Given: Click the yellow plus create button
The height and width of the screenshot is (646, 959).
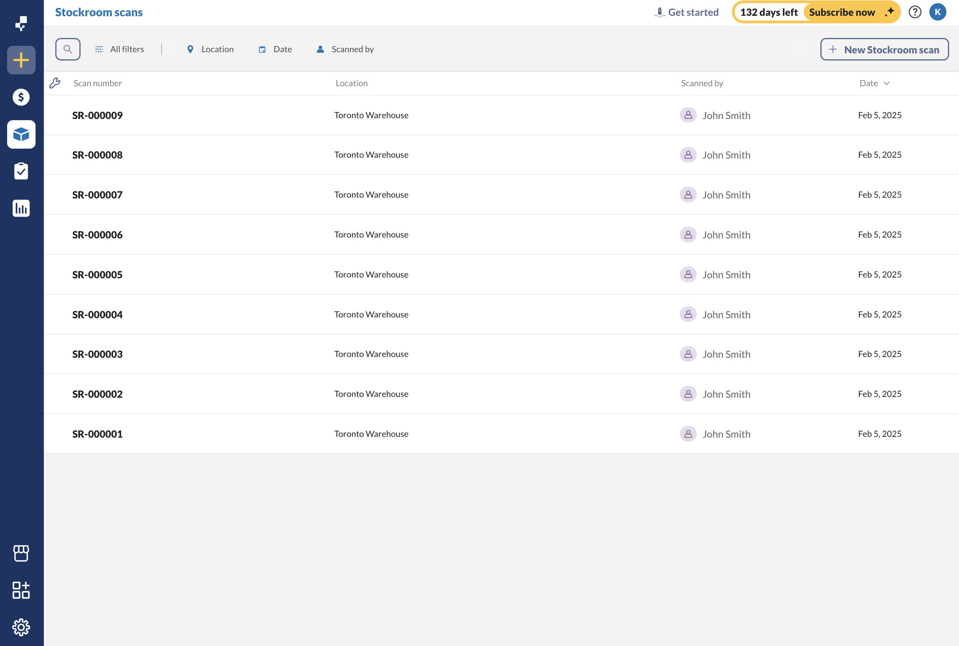Looking at the screenshot, I should point(21,60).
